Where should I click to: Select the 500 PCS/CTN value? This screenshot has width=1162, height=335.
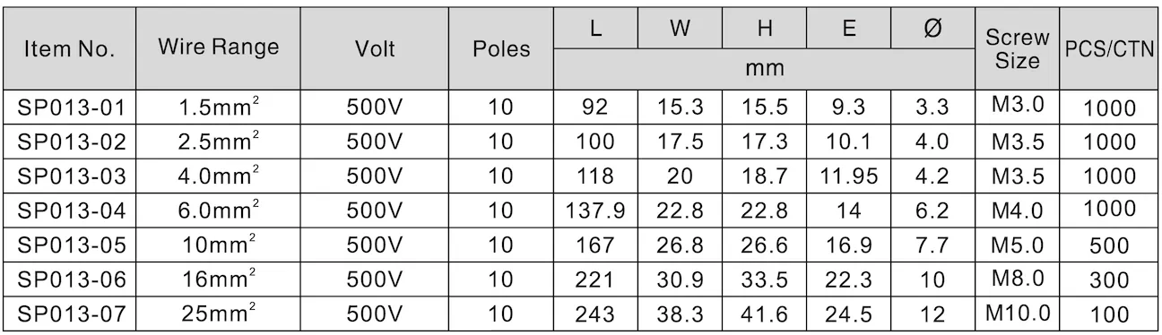(1108, 245)
